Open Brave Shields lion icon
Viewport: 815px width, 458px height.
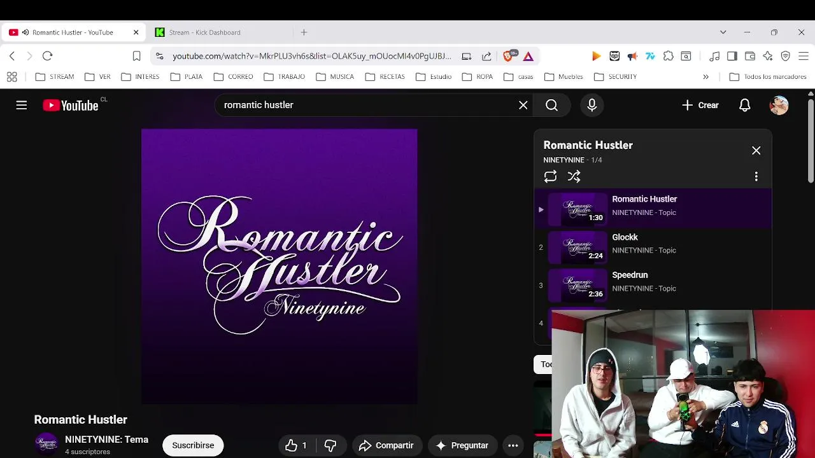pyautogui.click(x=509, y=56)
